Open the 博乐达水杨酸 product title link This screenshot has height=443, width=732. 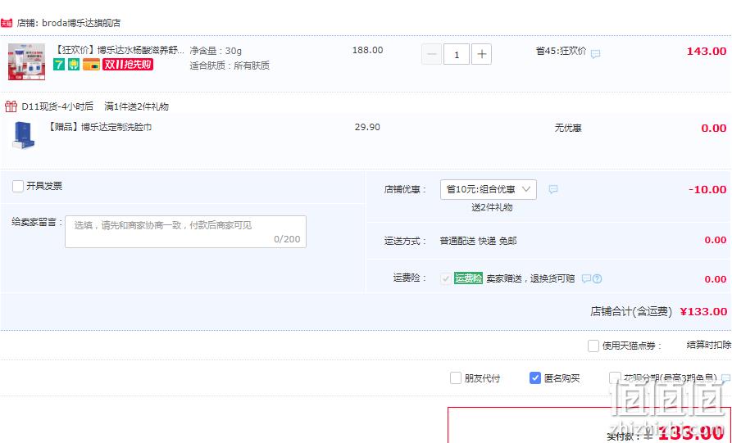point(119,50)
